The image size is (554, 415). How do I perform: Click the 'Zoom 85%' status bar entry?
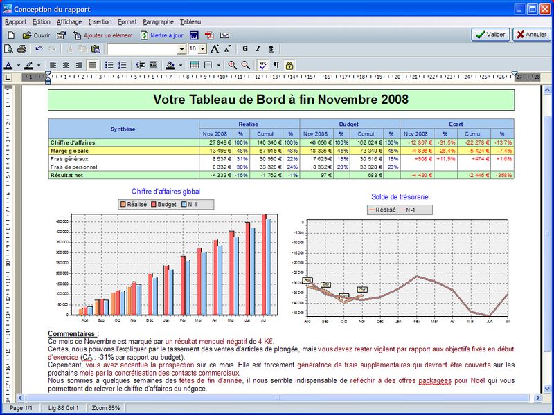point(106,408)
